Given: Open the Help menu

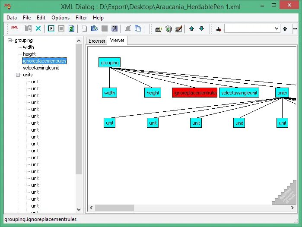Looking at the screenshot, I should (98, 18).
